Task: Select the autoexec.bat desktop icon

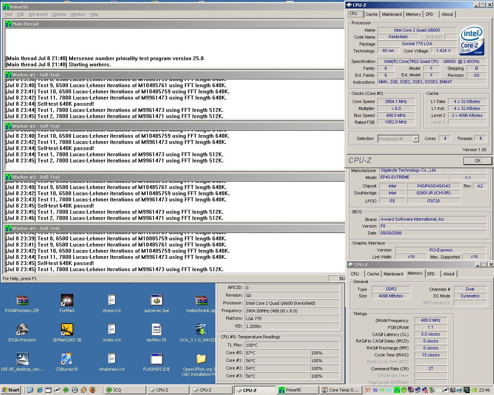Action: (156, 300)
